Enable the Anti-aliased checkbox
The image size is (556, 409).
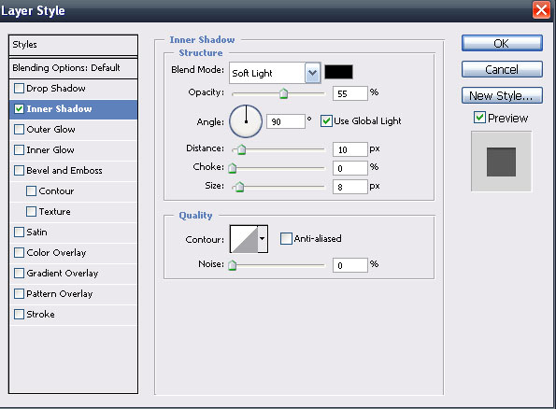tap(286, 238)
